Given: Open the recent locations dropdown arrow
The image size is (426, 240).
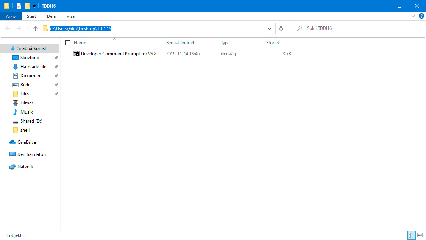Looking at the screenshot, I should tap(28, 28).
